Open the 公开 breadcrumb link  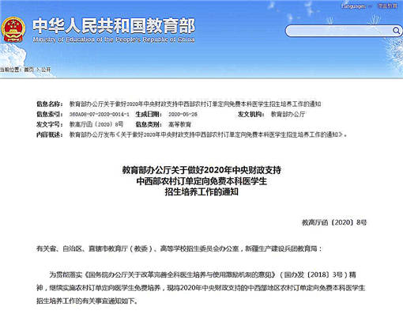click(46, 70)
